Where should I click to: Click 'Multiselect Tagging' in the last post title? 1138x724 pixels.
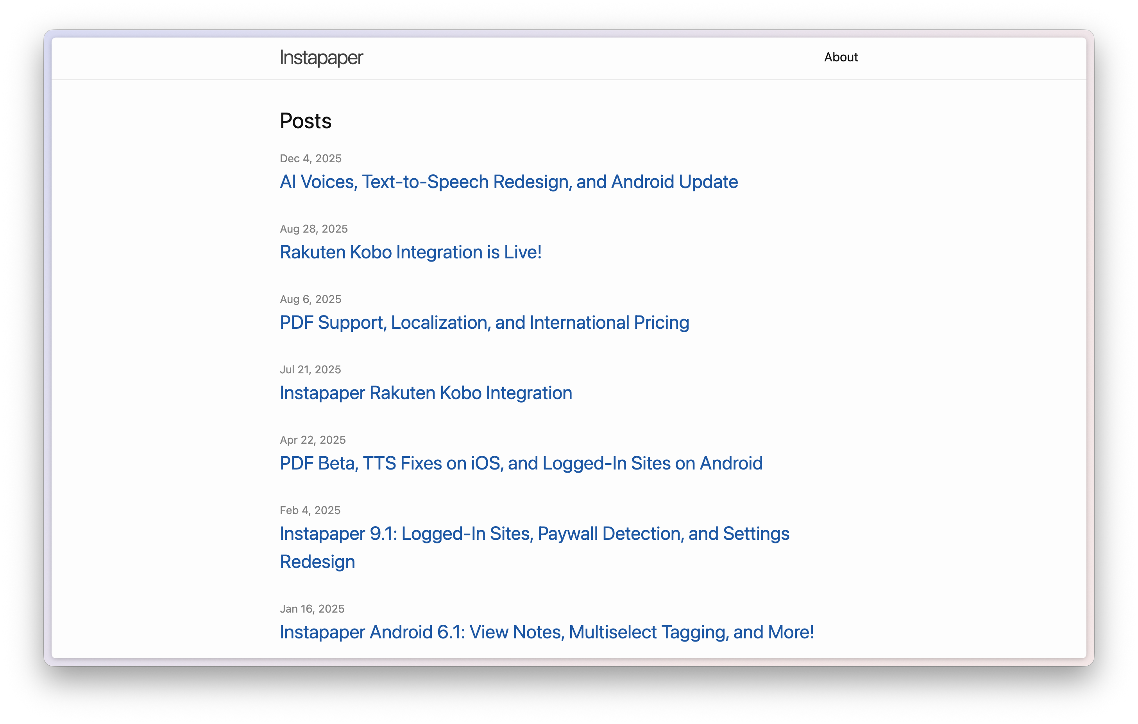click(x=648, y=632)
